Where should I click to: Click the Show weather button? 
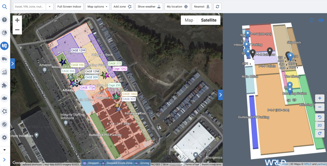(x=149, y=7)
